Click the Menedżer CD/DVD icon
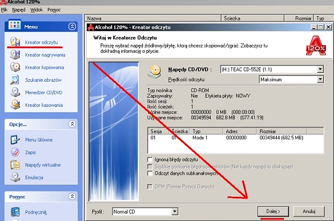Screen dimensions: 334x221 click(x=15, y=92)
